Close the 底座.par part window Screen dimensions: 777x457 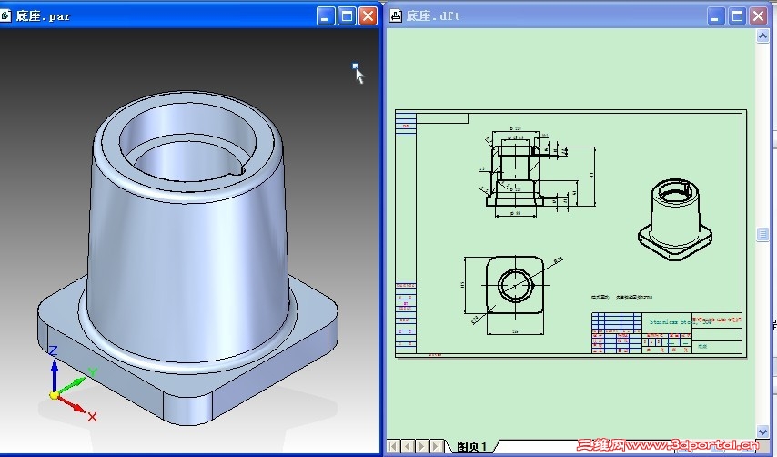tap(368, 16)
